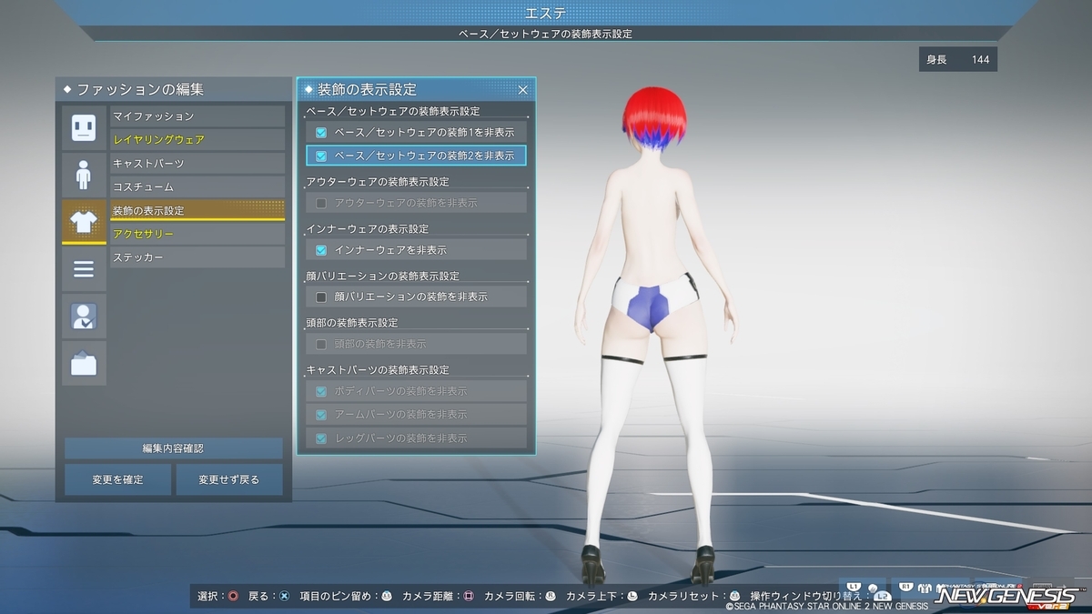Toggle レッグパーツの装飾を非表示 checkbox
This screenshot has height=614, width=1092.
(321, 438)
